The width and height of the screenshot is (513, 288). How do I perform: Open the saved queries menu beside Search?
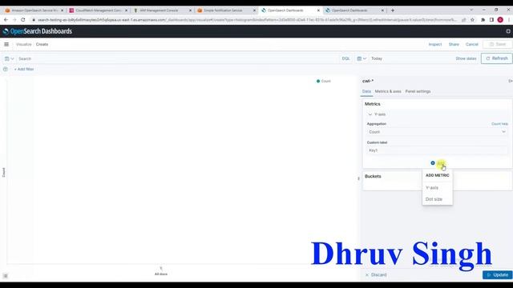point(9,58)
